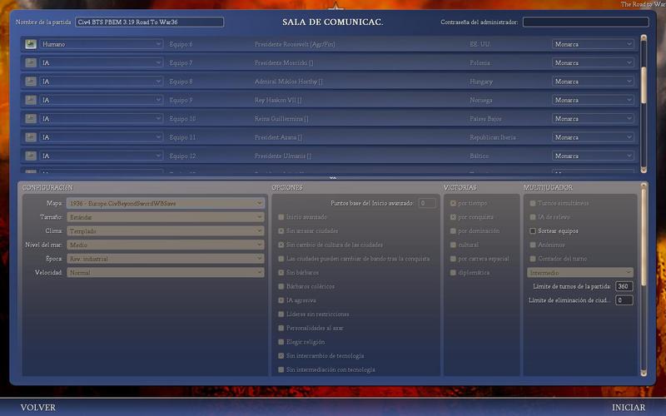Image resolution: width=666 pixels, height=416 pixels.
Task: Click the status icon for Equipo 11
Action: pos(31,137)
